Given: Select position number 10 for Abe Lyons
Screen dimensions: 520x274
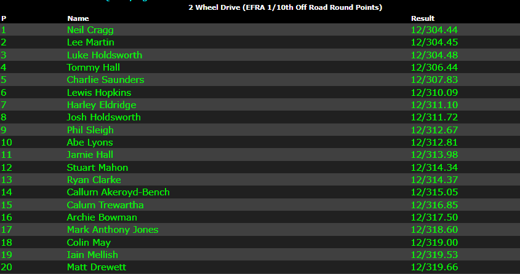Looking at the screenshot, I should tap(6, 143).
